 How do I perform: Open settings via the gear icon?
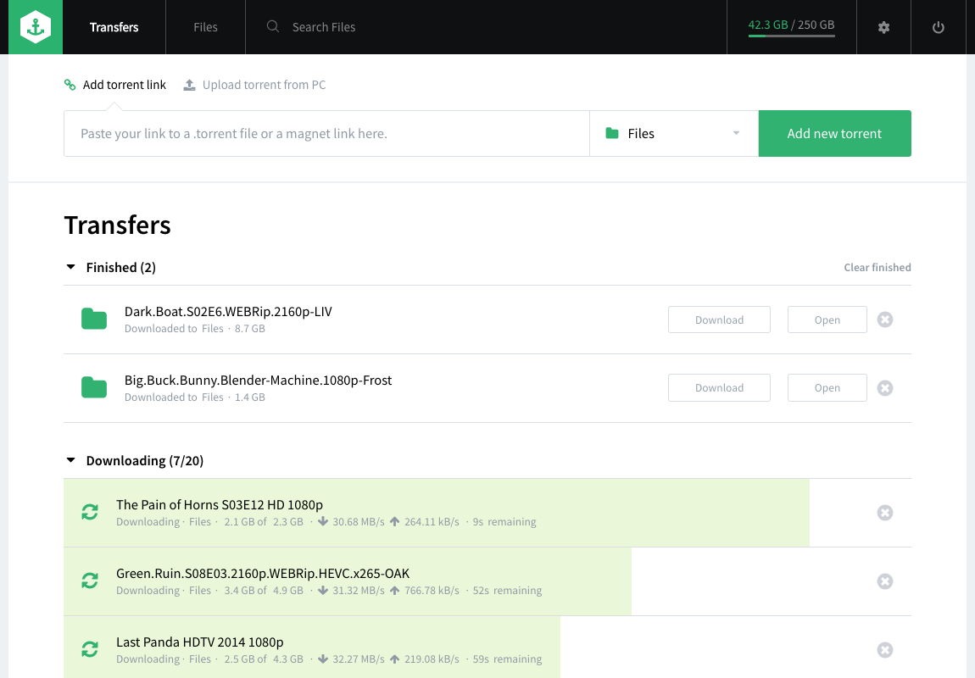[x=883, y=27]
